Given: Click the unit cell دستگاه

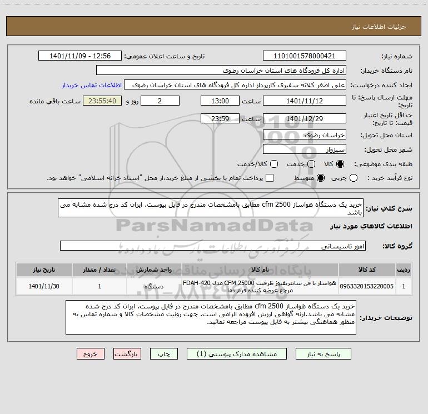Looking at the screenshot, I should click(x=154, y=286).
